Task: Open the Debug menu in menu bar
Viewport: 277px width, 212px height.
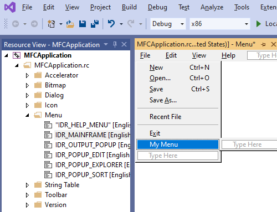Action: (x=157, y=7)
